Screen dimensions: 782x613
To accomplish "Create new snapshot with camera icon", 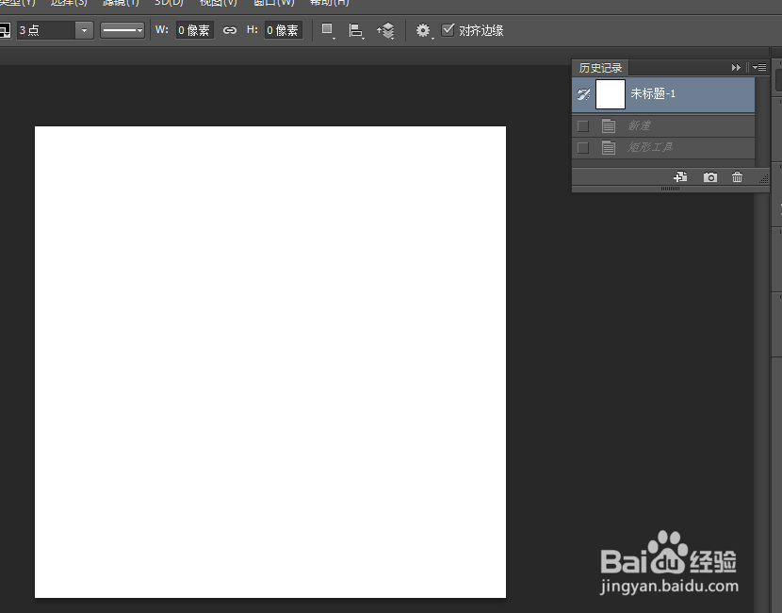I will 709,176.
